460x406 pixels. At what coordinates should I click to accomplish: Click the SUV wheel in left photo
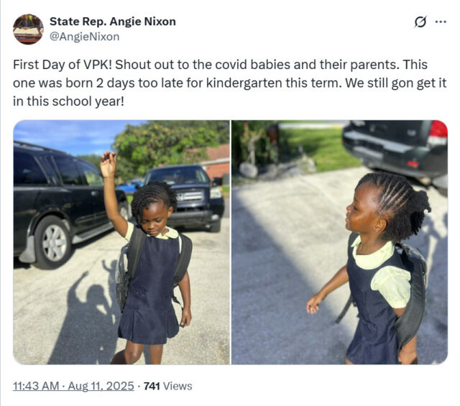(53, 242)
